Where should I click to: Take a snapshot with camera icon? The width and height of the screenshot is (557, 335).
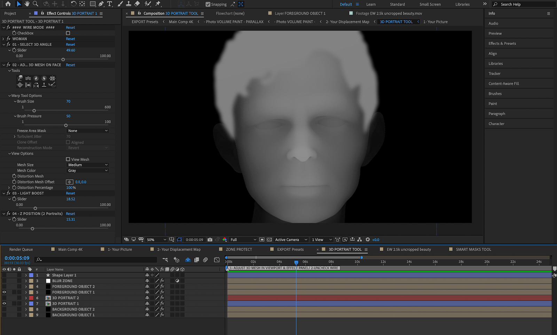(x=210, y=239)
